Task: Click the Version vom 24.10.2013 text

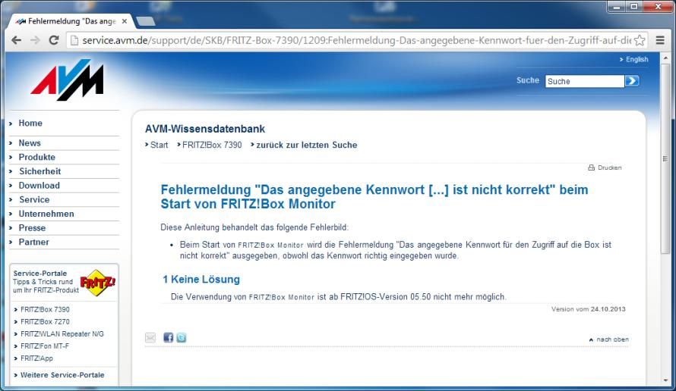Action: [x=588, y=309]
